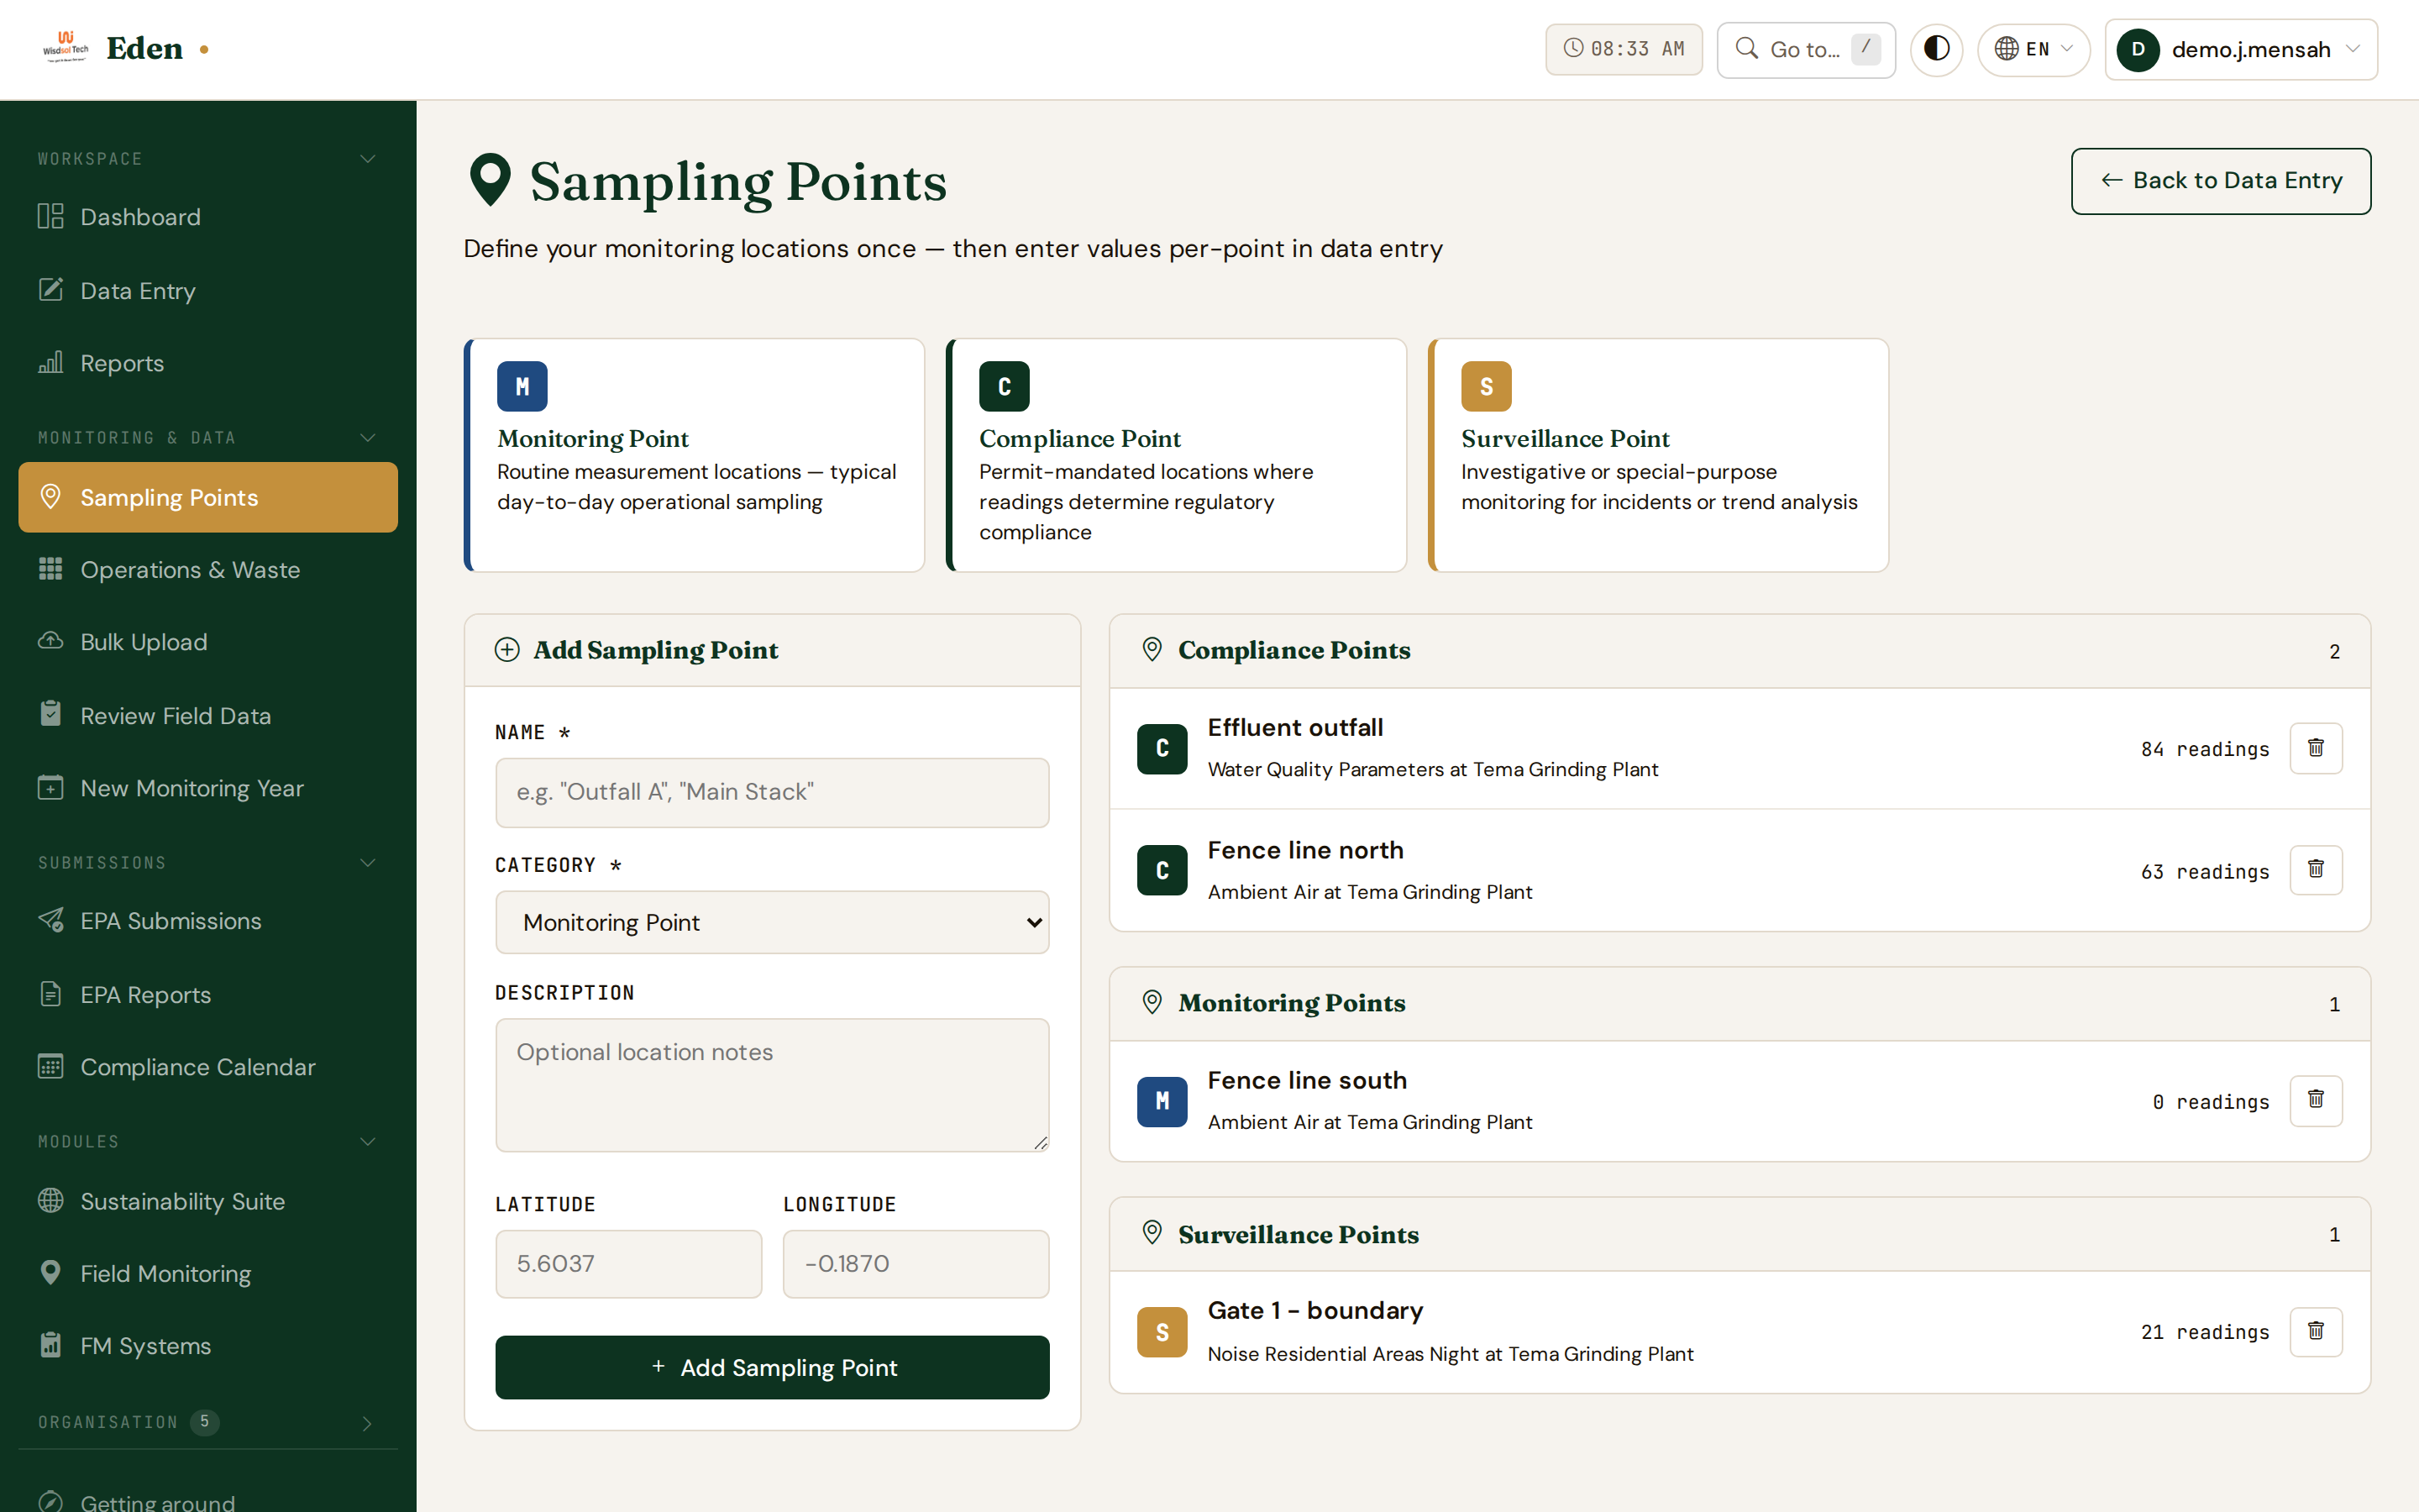Collapse the Submissions section

point(368,863)
